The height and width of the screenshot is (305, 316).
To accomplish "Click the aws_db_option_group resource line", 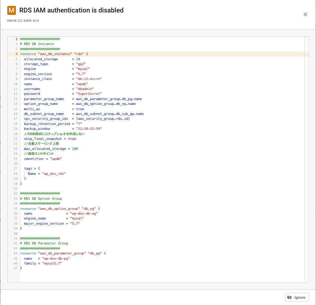I will click(60, 209).
